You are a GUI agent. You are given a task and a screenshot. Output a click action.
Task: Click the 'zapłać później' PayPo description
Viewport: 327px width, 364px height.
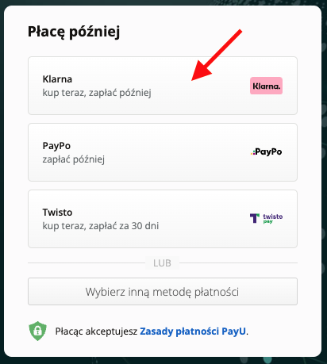pyautogui.click(x=74, y=159)
